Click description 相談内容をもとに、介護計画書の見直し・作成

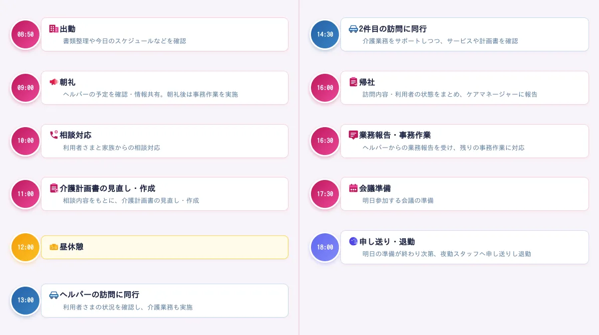coord(131,200)
